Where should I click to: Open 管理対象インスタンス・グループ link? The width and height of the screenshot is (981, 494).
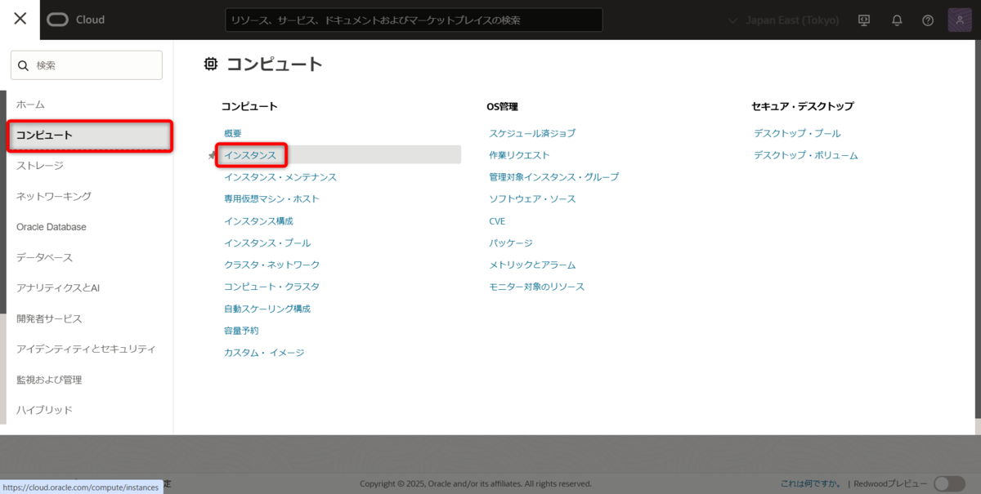click(554, 177)
